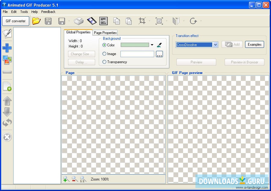The height and width of the screenshot is (191, 271).
Task: Expand the dropdown arrow beside the save icon
Action: (x=69, y=21)
